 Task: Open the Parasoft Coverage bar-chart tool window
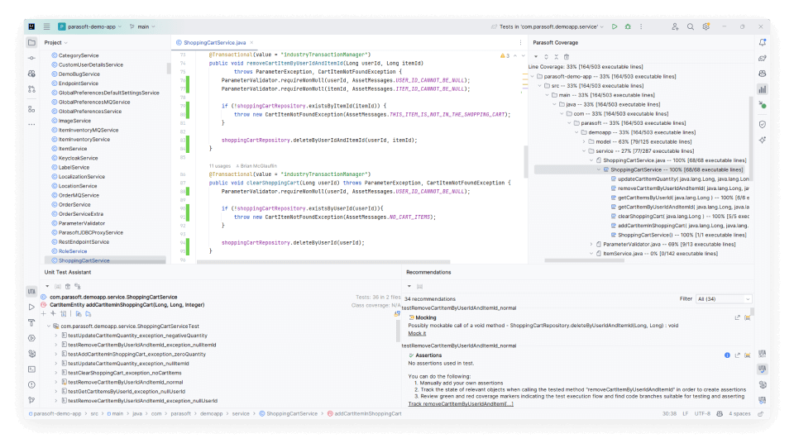pyautogui.click(x=763, y=89)
